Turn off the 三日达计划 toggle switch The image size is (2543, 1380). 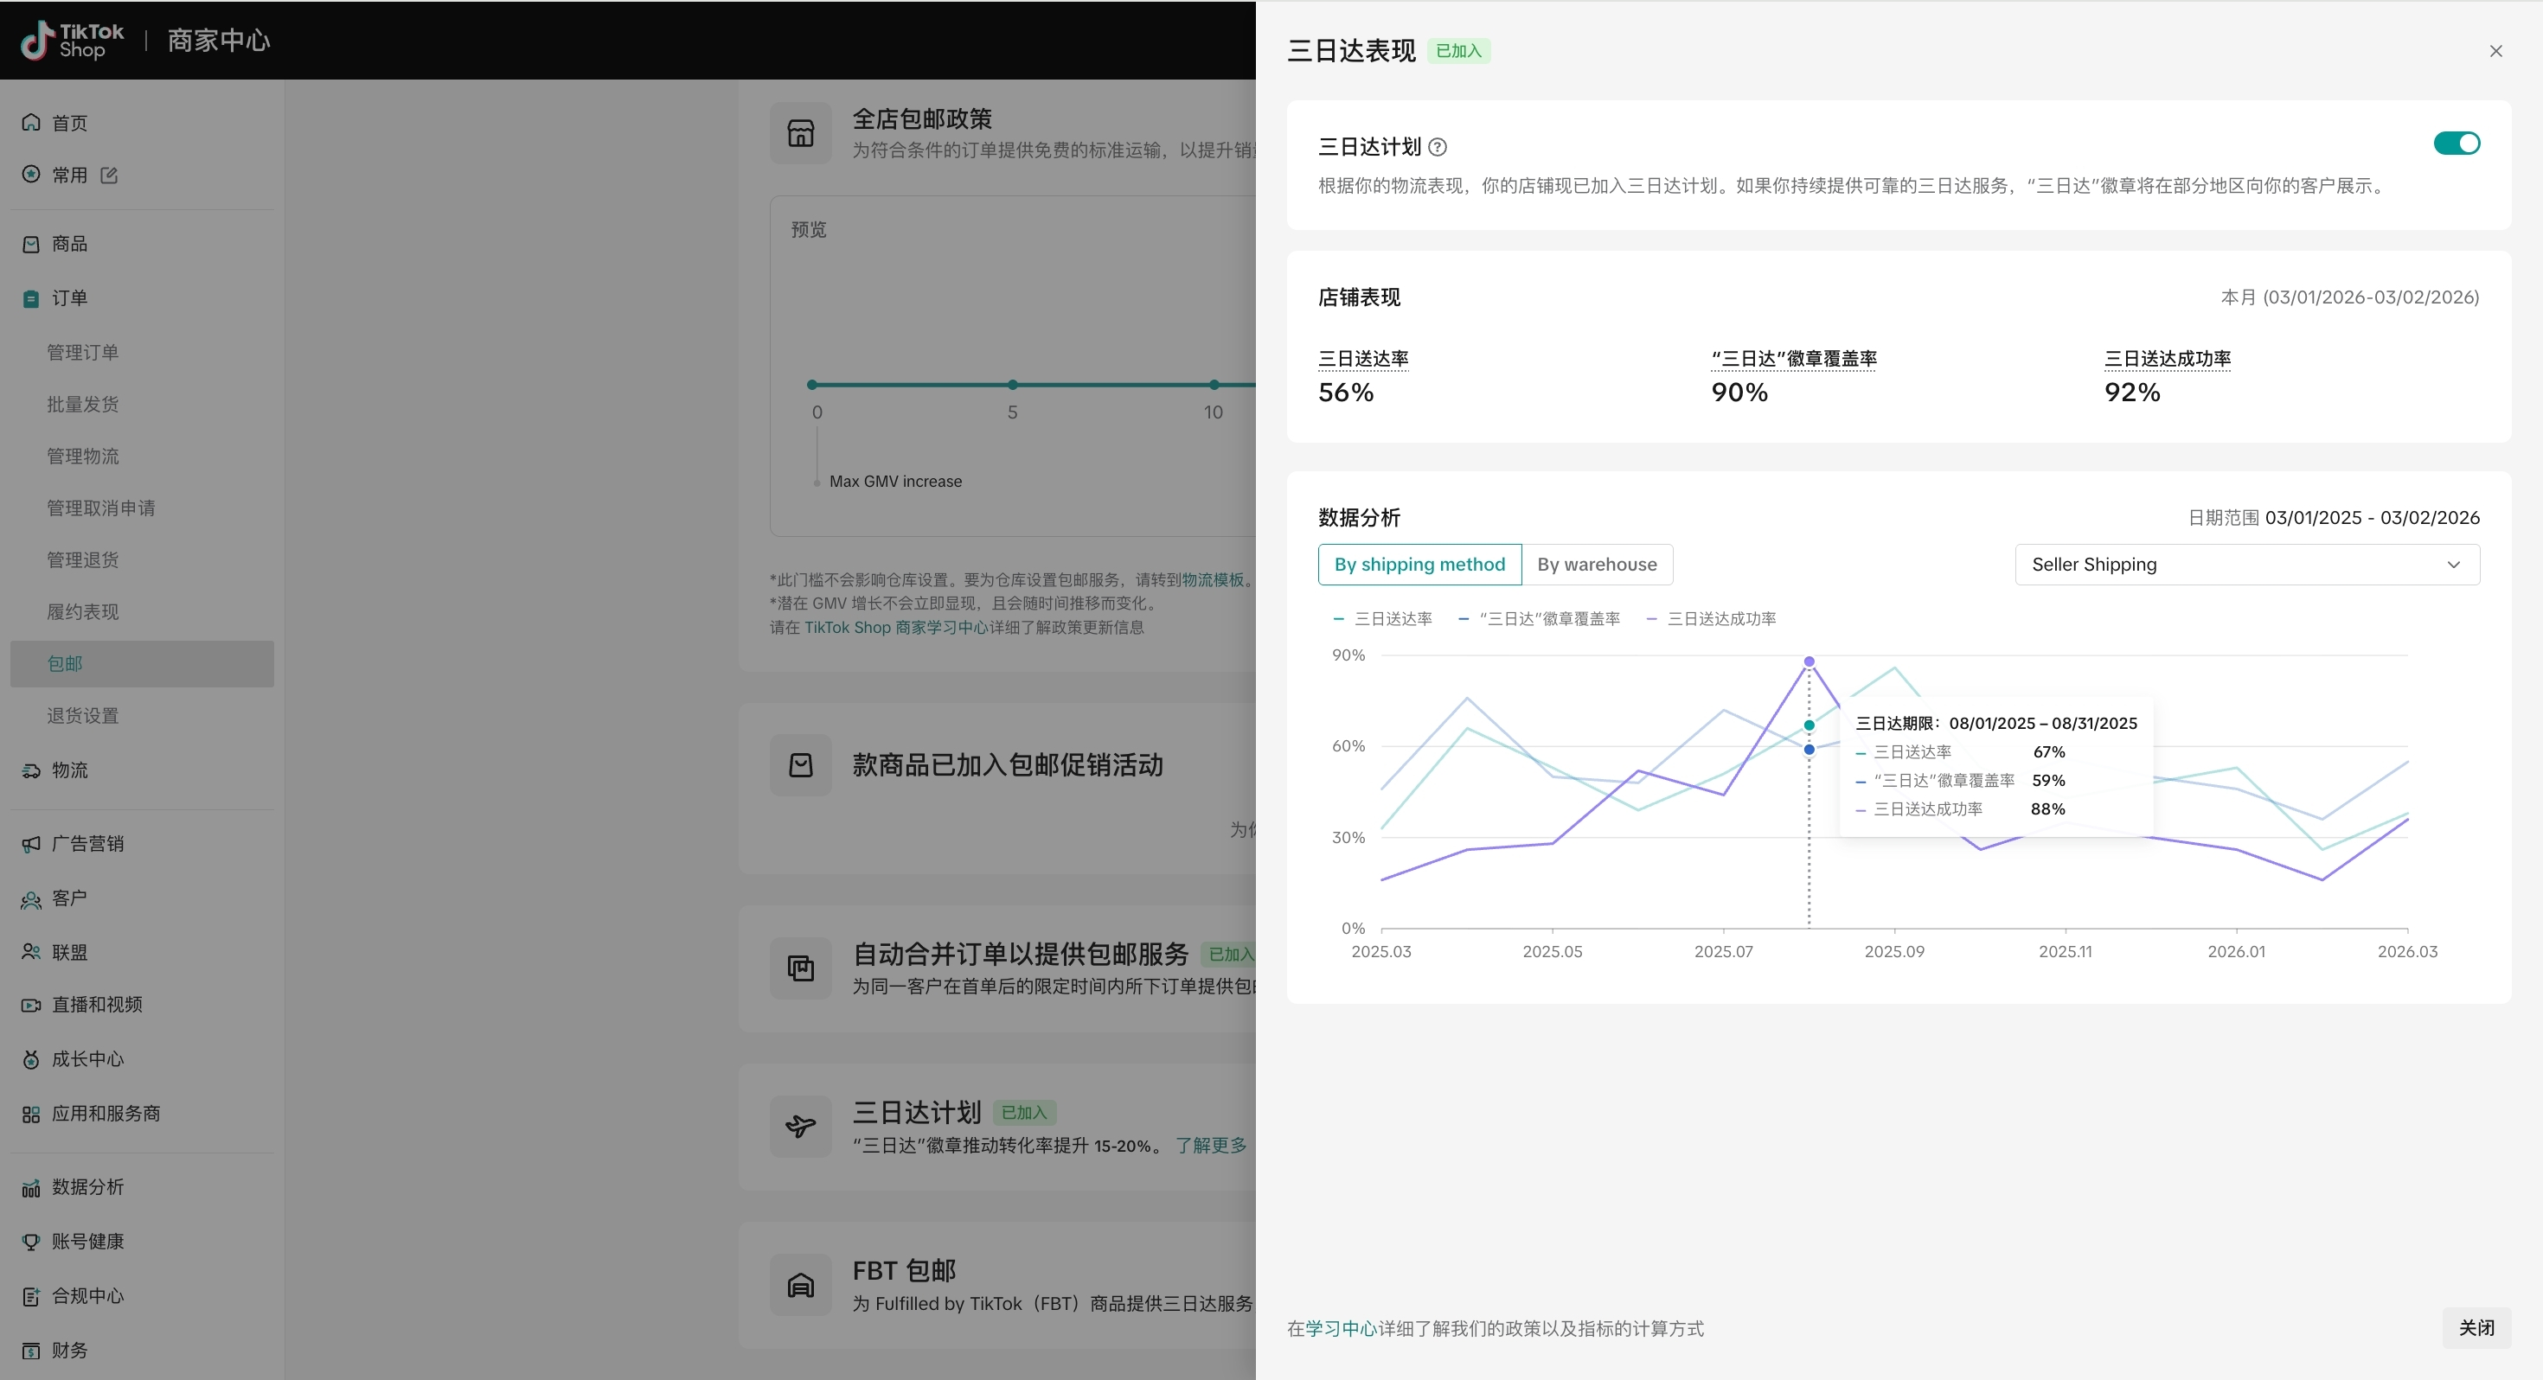tap(2457, 144)
